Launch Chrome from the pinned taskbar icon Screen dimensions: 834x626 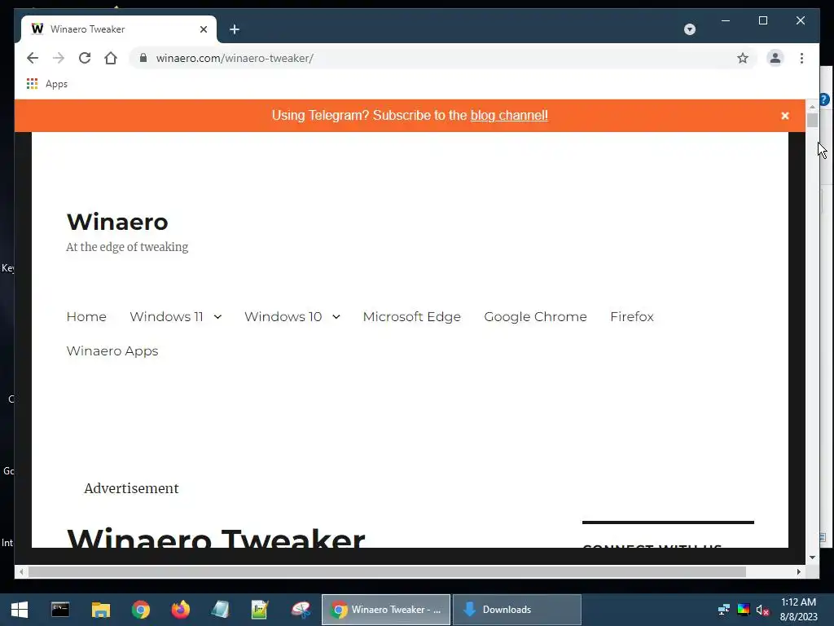click(141, 610)
